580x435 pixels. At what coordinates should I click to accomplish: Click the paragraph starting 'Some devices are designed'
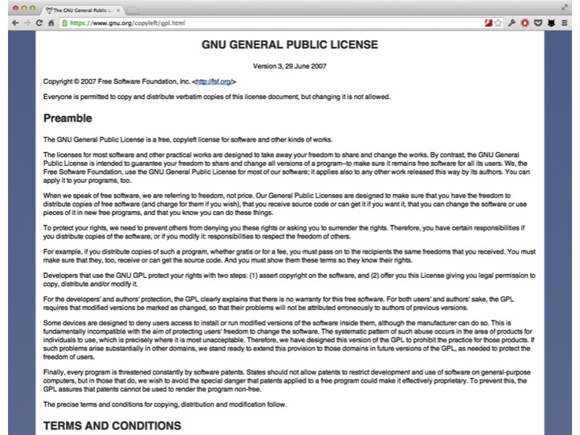[x=288, y=340]
